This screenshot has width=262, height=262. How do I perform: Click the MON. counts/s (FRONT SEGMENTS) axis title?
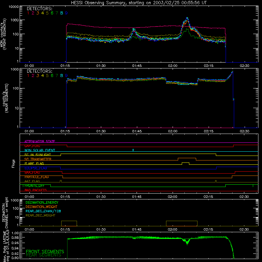point(3,34)
